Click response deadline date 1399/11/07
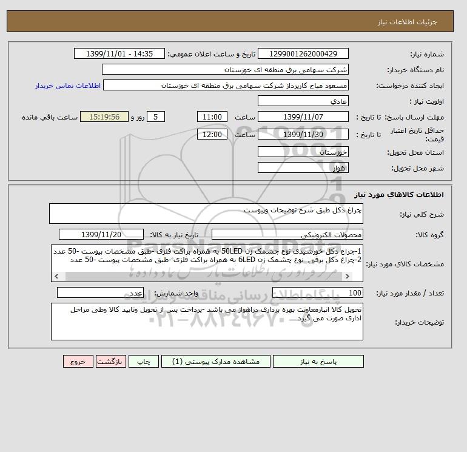The height and width of the screenshot is (452, 467). tap(303, 117)
